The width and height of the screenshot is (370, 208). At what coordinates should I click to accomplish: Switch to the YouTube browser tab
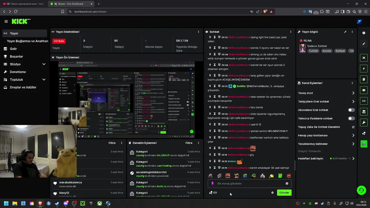(23, 4)
